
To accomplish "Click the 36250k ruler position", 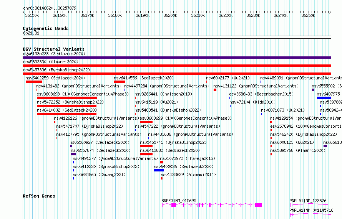I will click(308, 16).
